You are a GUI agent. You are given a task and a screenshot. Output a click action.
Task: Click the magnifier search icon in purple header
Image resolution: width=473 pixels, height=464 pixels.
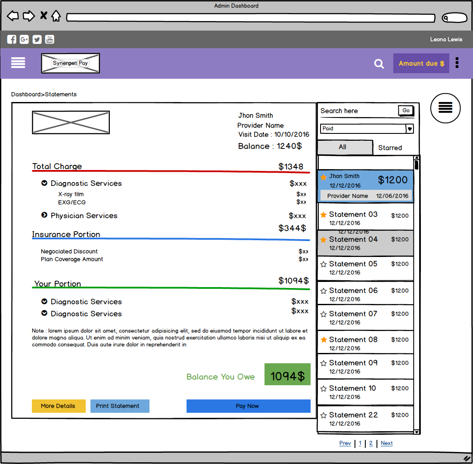coord(379,64)
